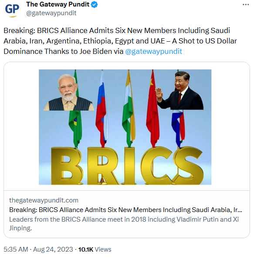Open the BRICS article preview image
257x259 pixels.
tap(125, 127)
